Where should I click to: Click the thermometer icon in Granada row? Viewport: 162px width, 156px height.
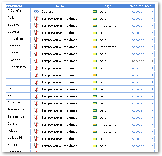36,61
